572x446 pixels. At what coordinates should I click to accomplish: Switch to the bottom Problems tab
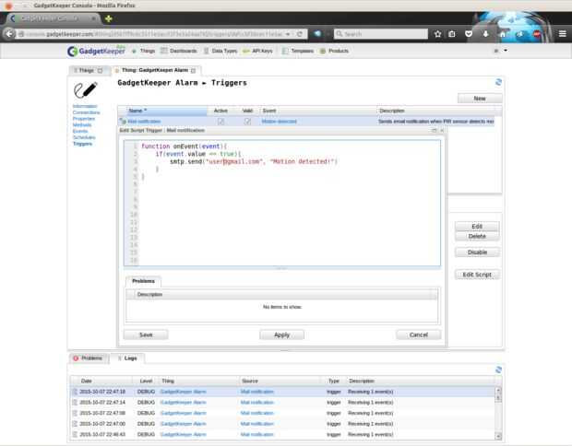tap(89, 358)
